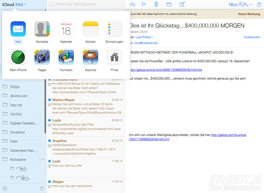Open Marina Mayer's email

[85, 106]
